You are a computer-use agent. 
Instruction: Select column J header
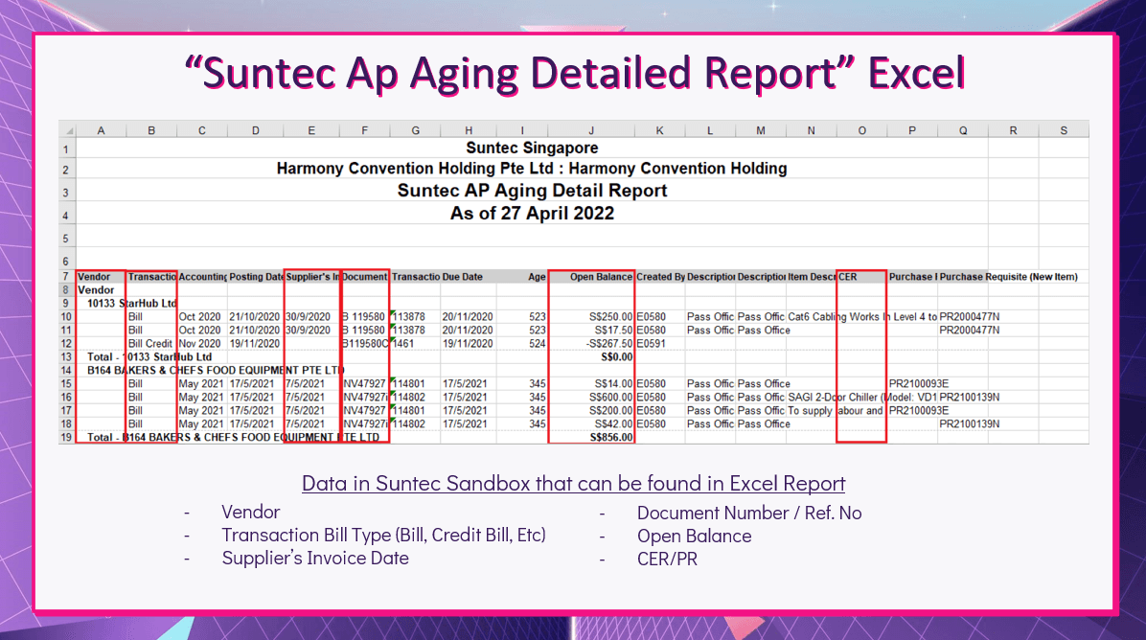591,130
